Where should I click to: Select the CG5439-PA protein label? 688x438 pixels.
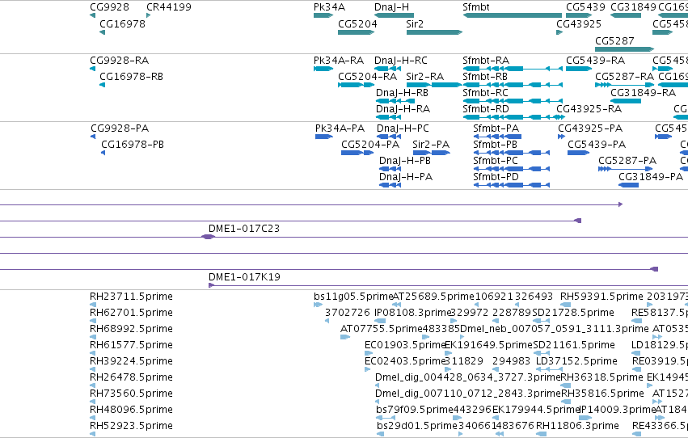[597, 145]
